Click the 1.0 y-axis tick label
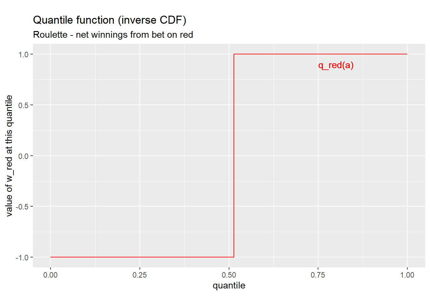This screenshot has width=430, height=307. (24, 54)
